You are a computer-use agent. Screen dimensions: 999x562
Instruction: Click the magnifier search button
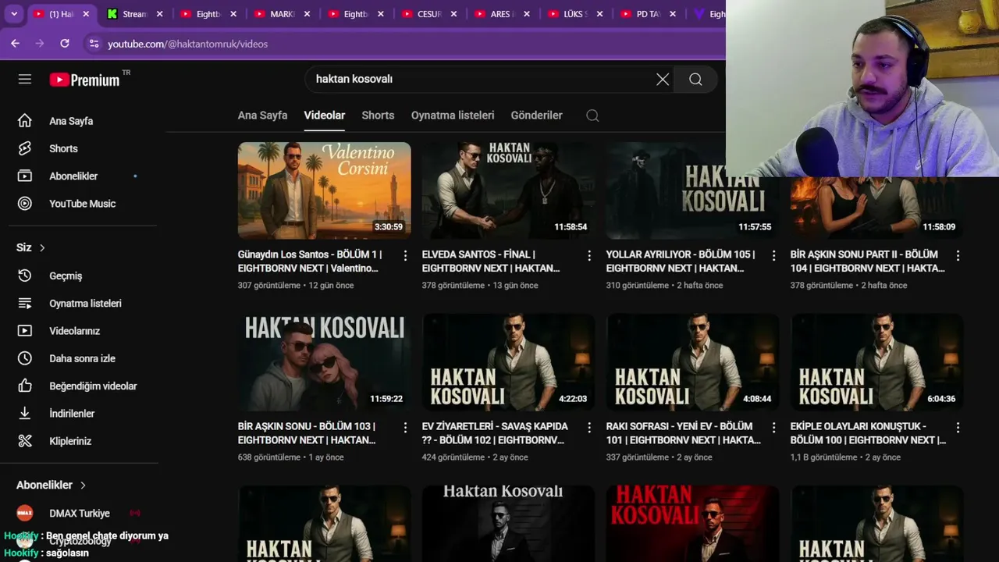pyautogui.click(x=695, y=79)
